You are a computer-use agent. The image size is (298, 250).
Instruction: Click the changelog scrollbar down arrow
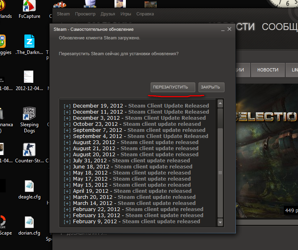(x=220, y=222)
